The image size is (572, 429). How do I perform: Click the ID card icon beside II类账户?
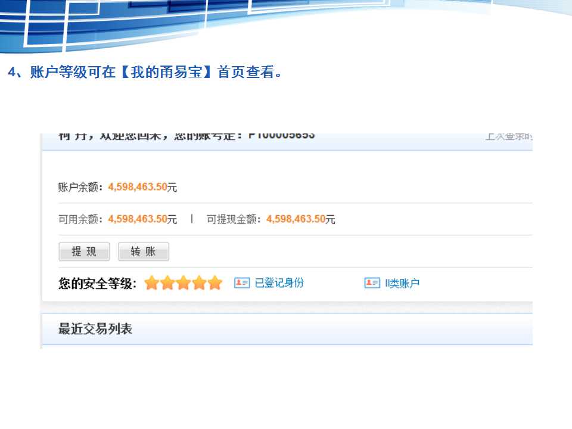pos(372,282)
